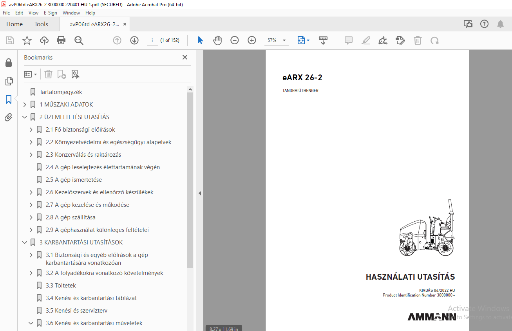The height and width of the screenshot is (331, 512).
Task: Activate the Selection arrow tool
Action: pos(200,40)
